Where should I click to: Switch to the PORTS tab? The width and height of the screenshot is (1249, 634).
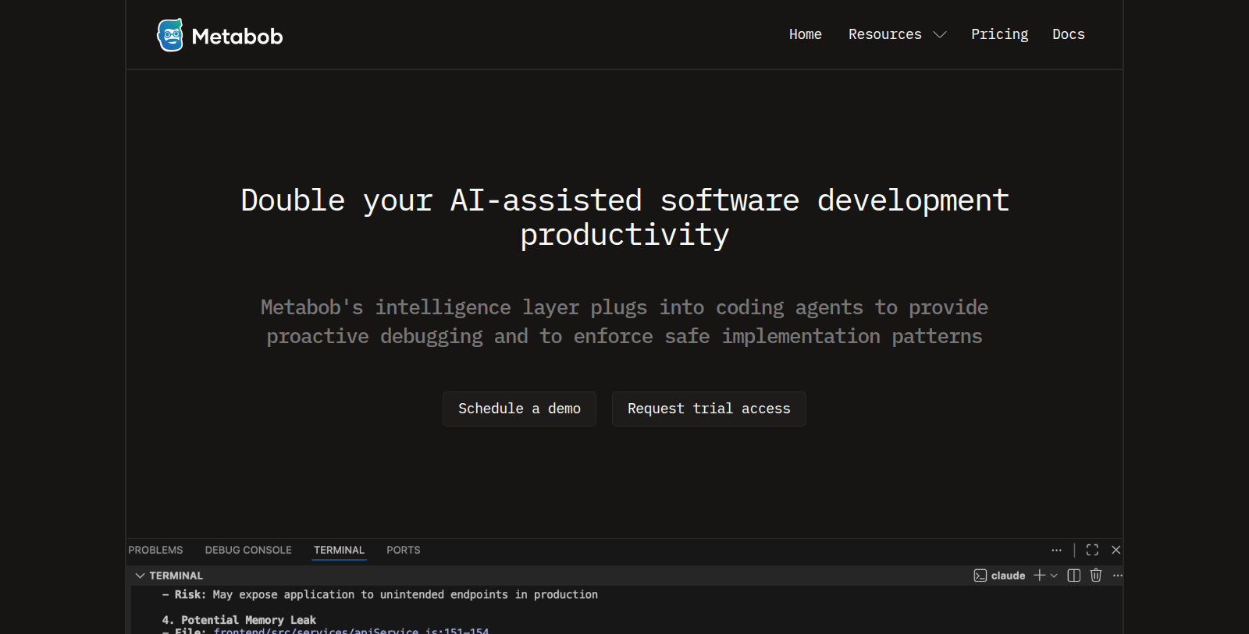point(404,550)
